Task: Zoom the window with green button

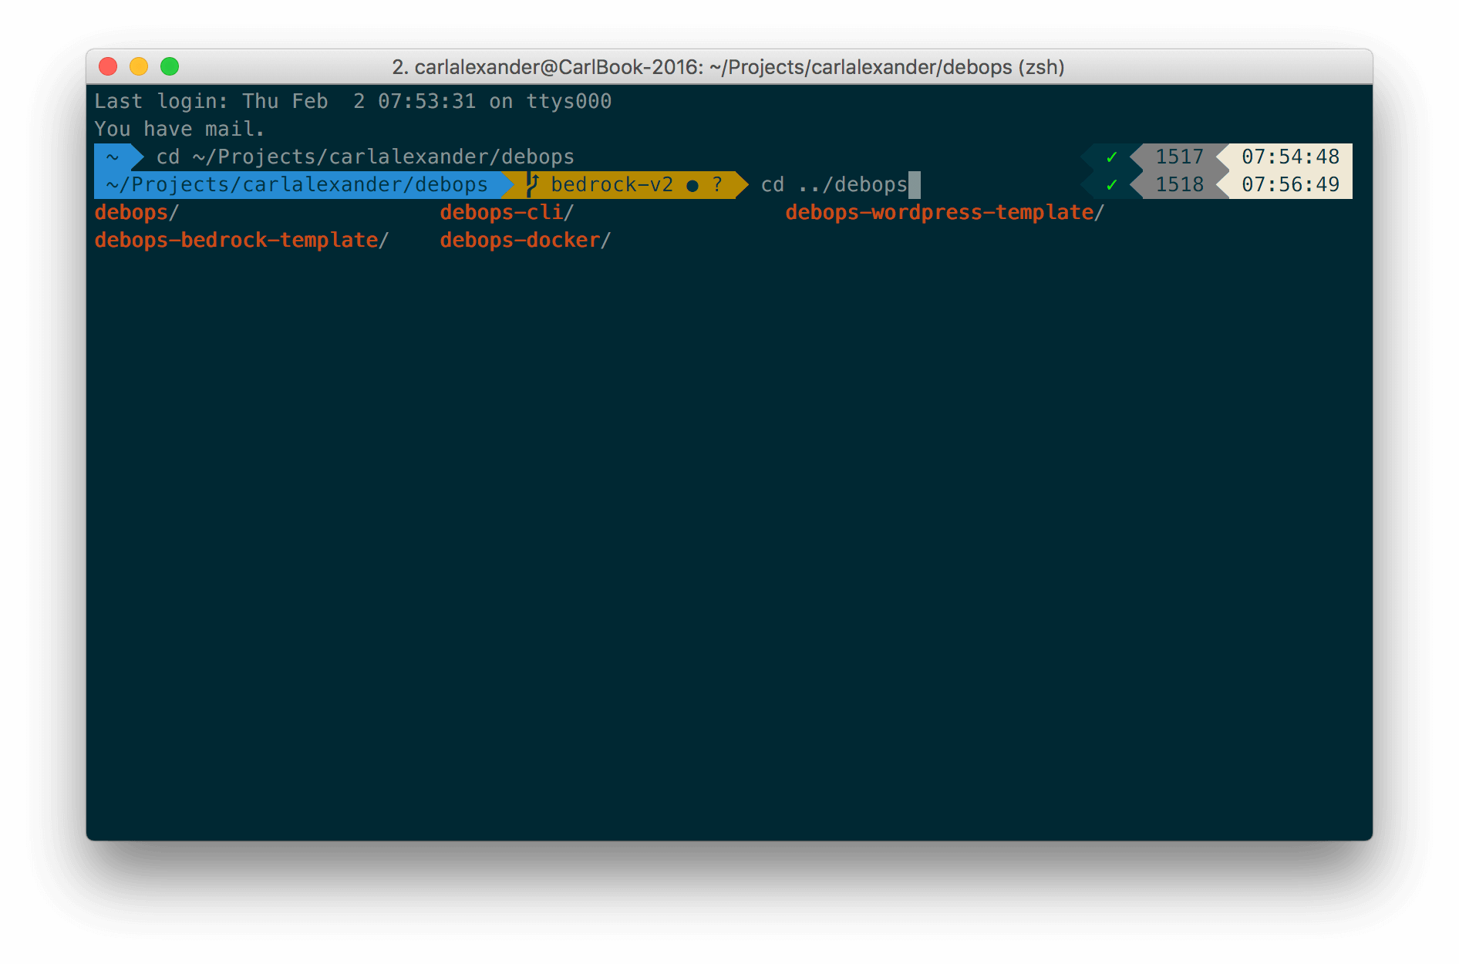Action: pyautogui.click(x=170, y=67)
